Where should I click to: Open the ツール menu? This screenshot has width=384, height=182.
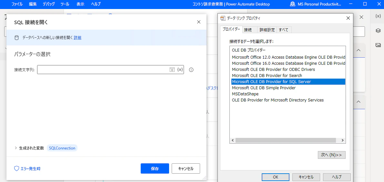pyautogui.click(x=65, y=4)
